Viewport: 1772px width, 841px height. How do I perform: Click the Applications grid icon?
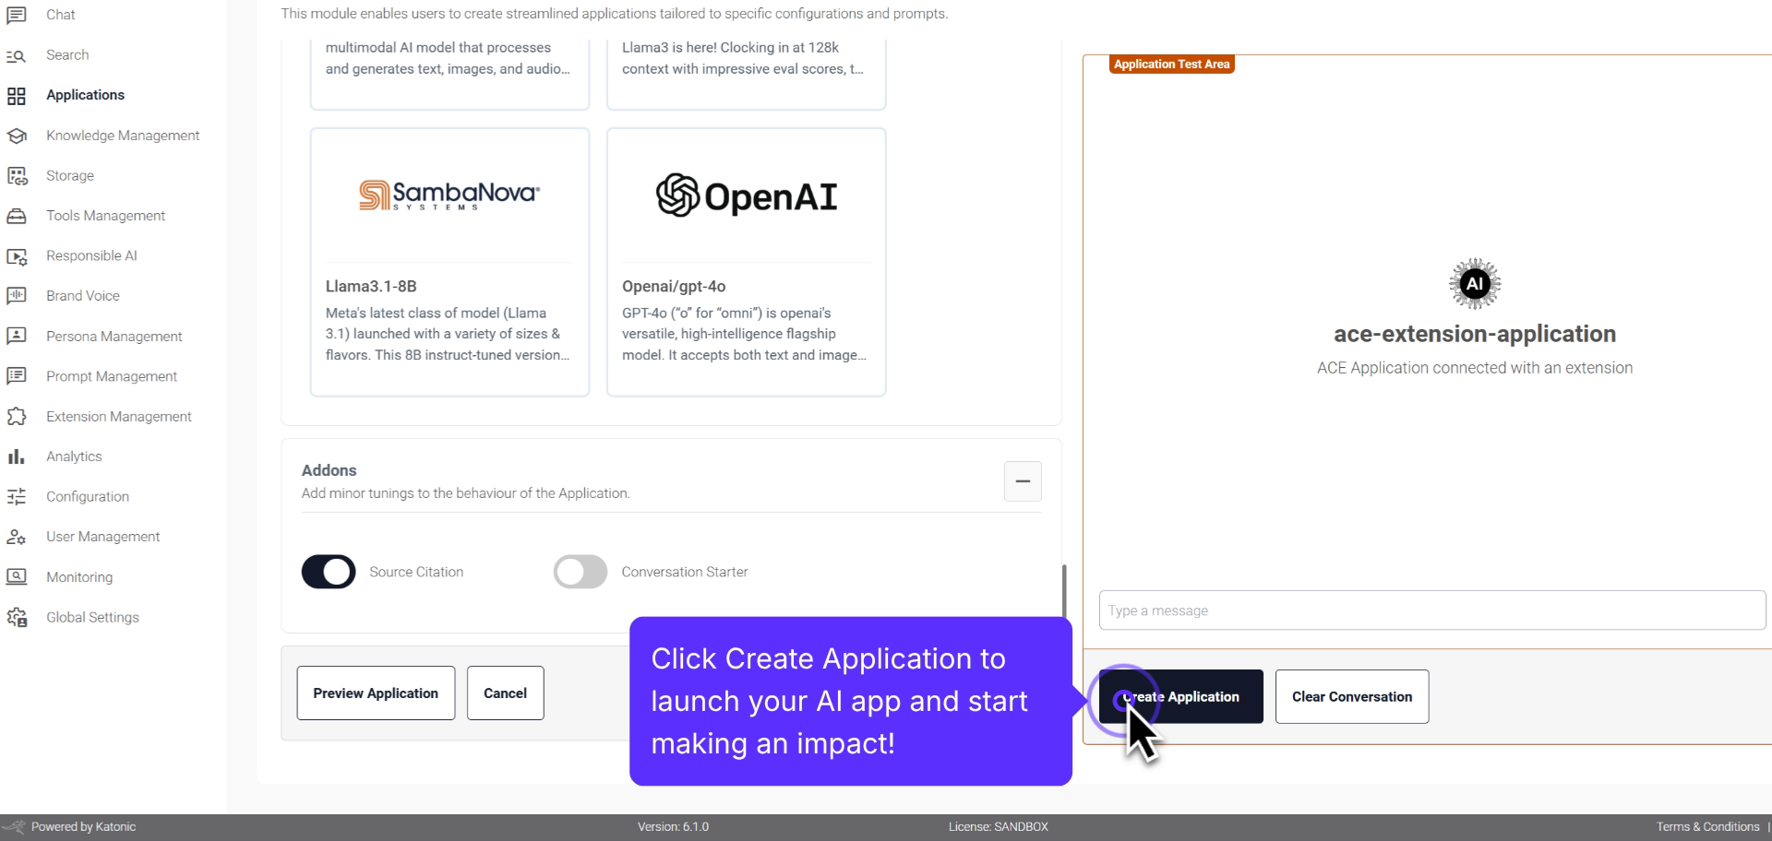pyautogui.click(x=18, y=95)
